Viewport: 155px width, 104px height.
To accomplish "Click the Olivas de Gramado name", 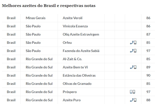I will pos(77,84).
